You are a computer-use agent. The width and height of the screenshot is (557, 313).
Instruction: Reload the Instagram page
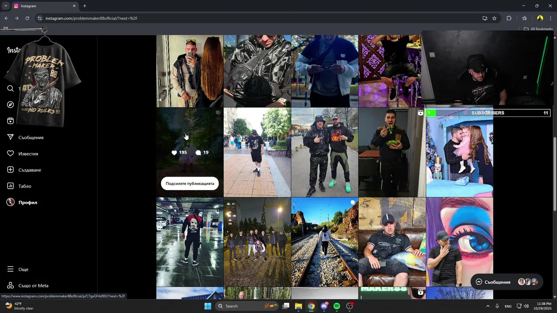pyautogui.click(x=27, y=18)
